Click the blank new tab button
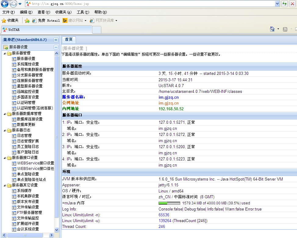Image resolution: width=297 pixels, height=238 pixels. (x=97, y=30)
